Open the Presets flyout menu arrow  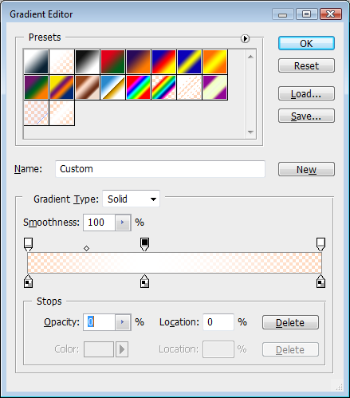[x=245, y=38]
